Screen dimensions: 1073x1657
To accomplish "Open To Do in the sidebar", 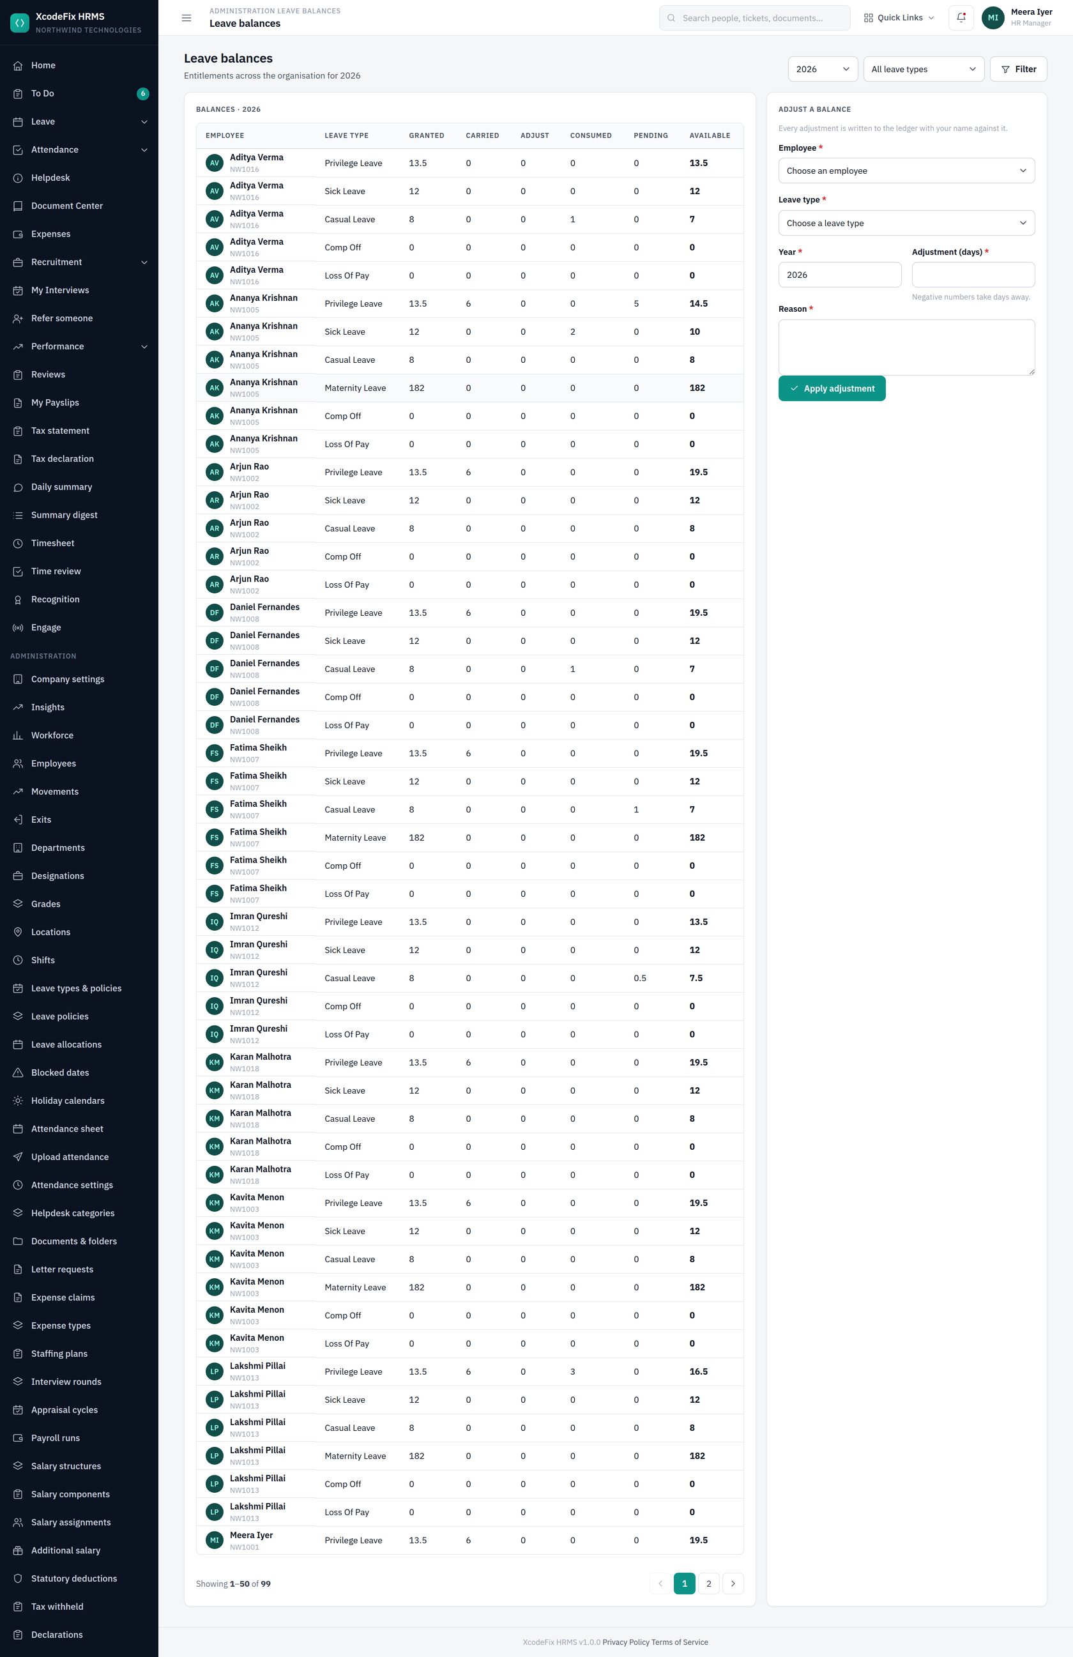I will pyautogui.click(x=79, y=93).
